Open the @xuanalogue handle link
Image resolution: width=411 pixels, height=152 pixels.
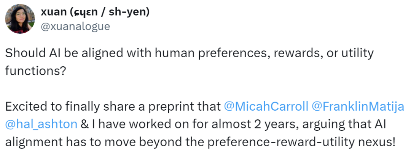click(75, 27)
